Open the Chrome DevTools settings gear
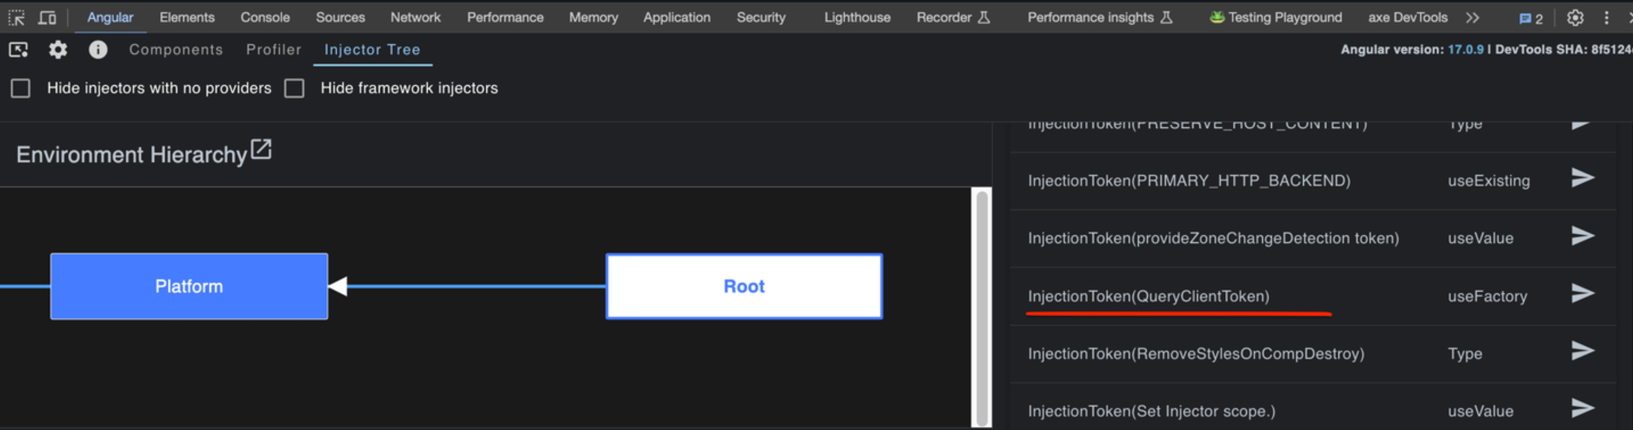1633x430 pixels. click(1575, 17)
